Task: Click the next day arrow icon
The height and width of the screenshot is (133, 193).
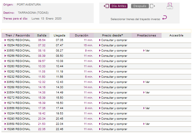Action: click(x=153, y=6)
